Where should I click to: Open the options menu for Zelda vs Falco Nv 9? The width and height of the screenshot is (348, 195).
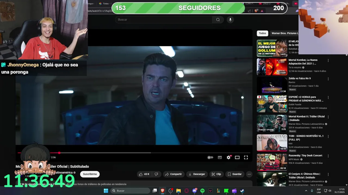328,79
